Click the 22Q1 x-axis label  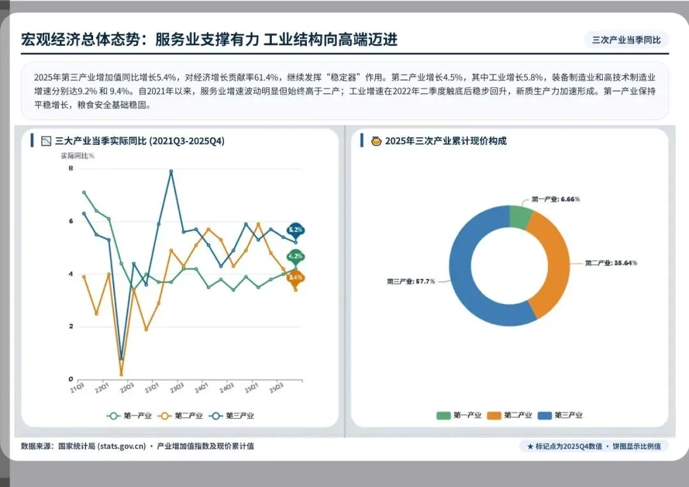102,388
